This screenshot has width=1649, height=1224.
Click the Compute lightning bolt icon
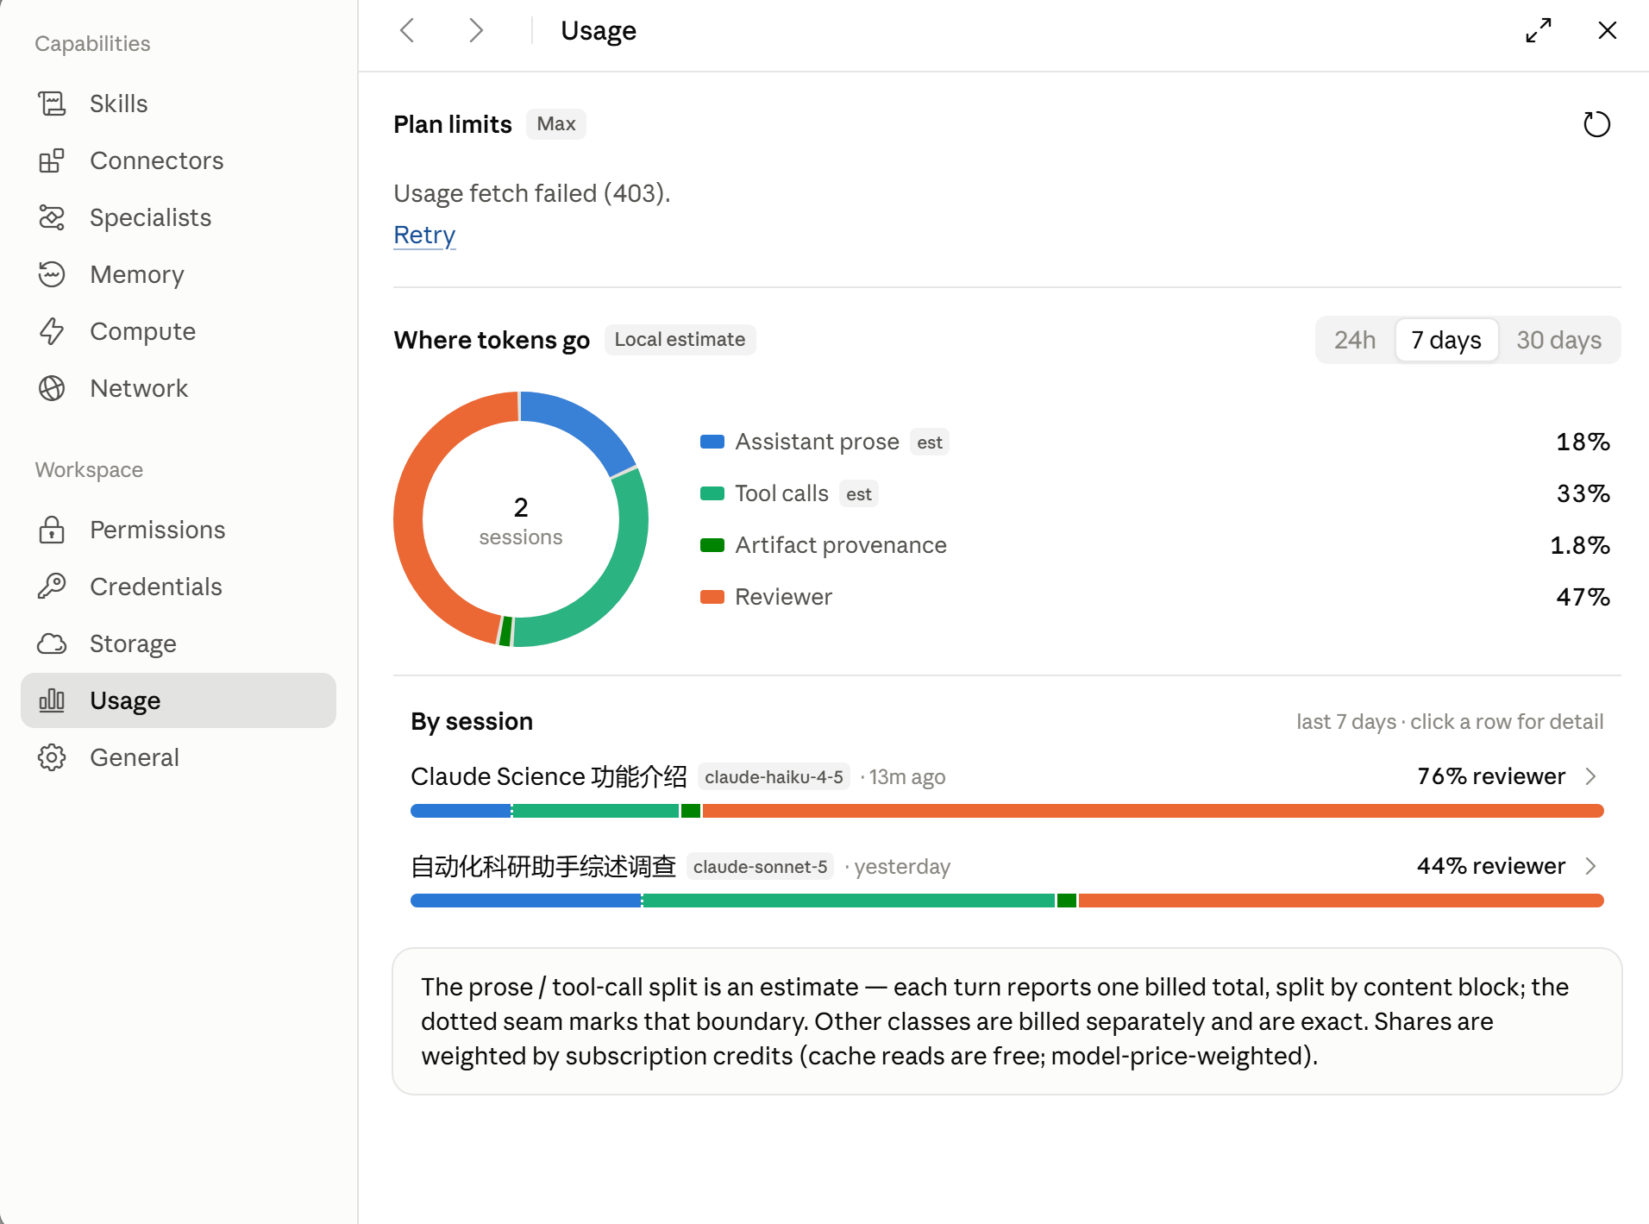click(x=52, y=331)
